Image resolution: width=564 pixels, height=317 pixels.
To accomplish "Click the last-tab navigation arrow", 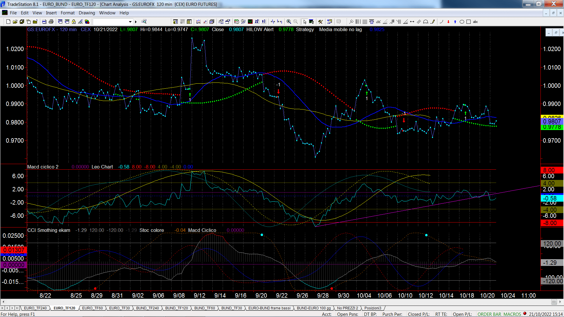I will [x=17, y=308].
